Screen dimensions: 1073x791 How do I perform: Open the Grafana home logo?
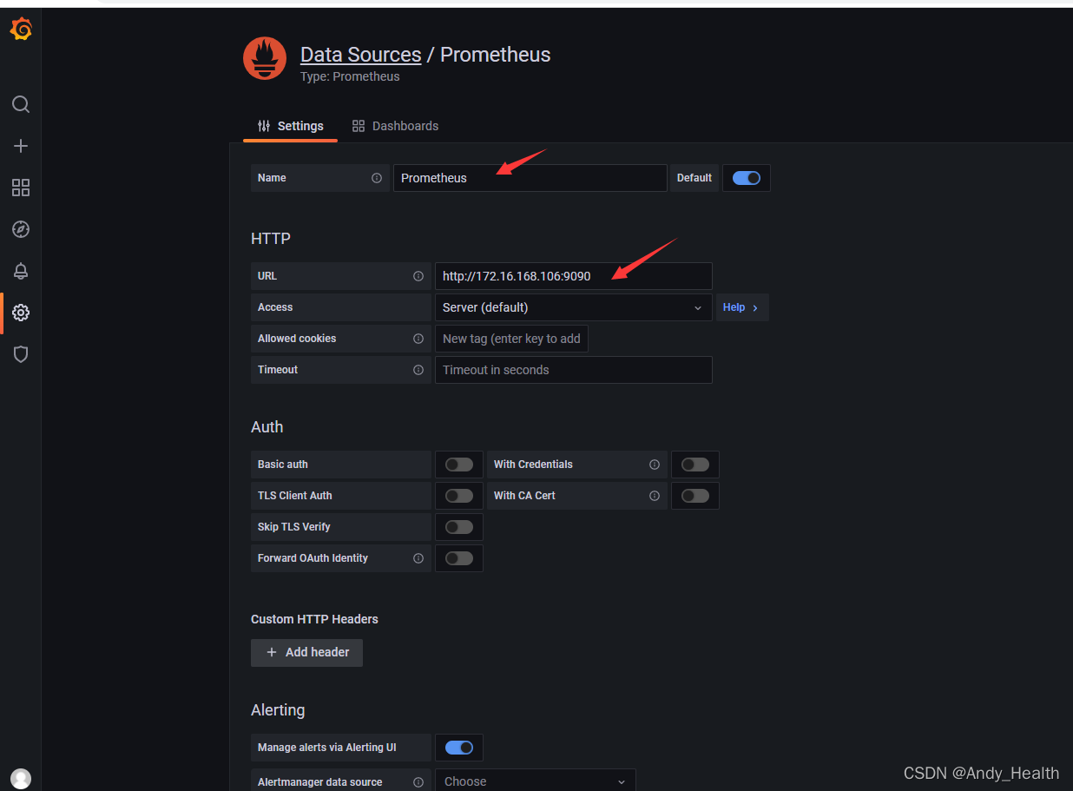(x=21, y=30)
